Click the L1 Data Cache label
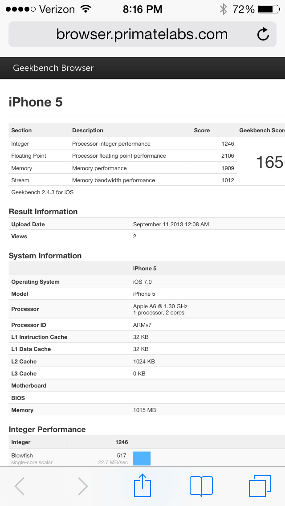The height and width of the screenshot is (506, 285). pyautogui.click(x=31, y=349)
